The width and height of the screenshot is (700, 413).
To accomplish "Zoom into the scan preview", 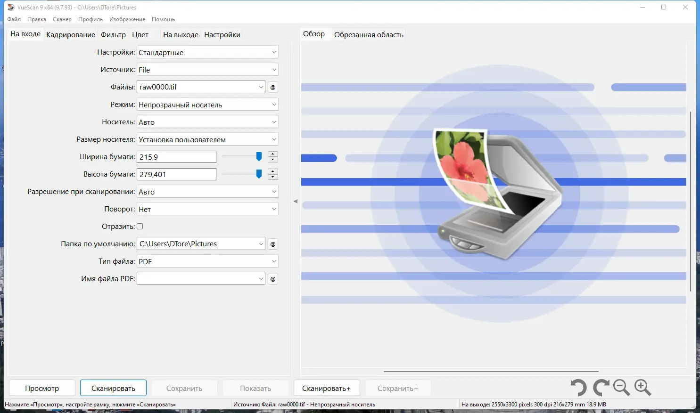I will click(642, 388).
